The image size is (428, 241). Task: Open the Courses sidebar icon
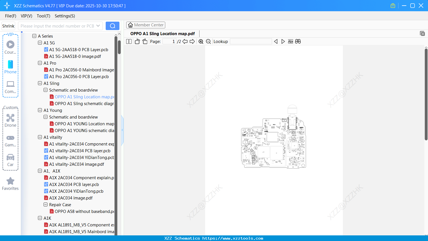(x=10, y=47)
